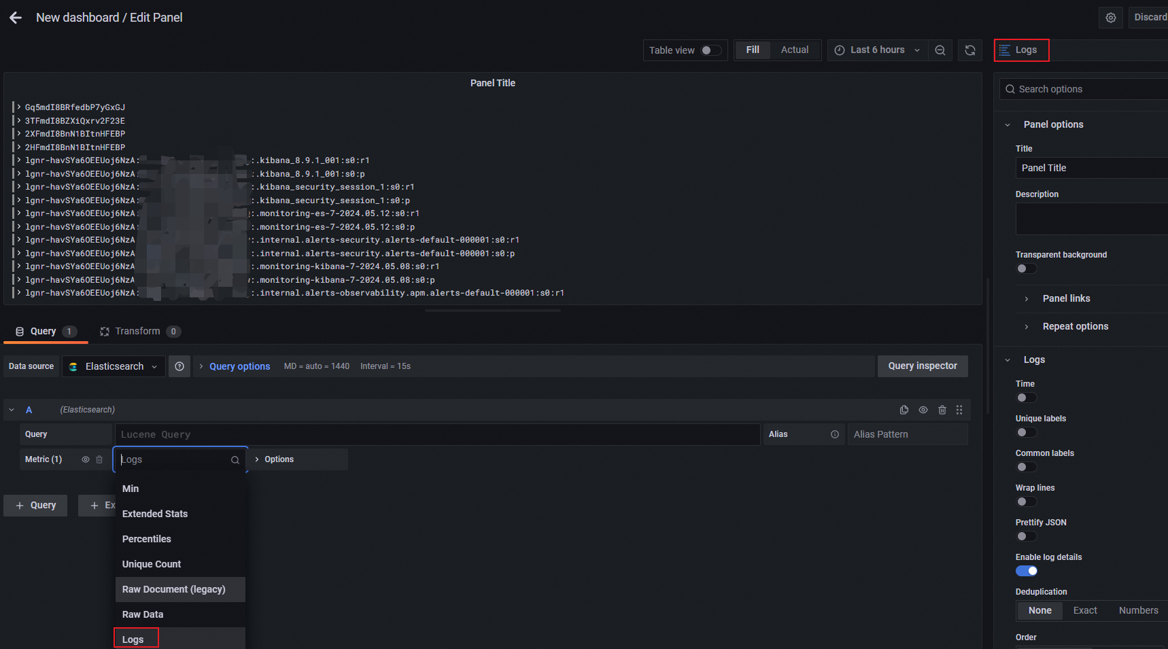1168x649 pixels.
Task: Click the data source help icon
Action: (x=179, y=366)
